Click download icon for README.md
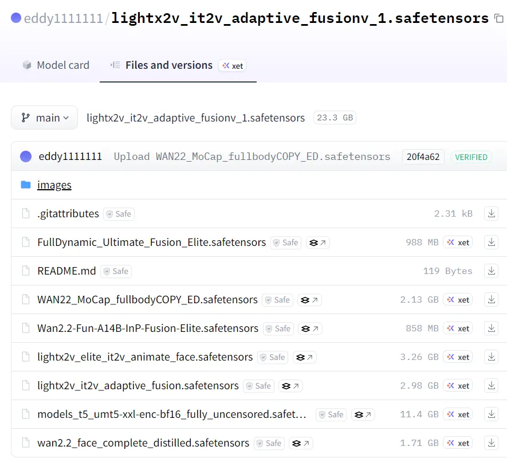This screenshot has height=458, width=507. click(491, 271)
